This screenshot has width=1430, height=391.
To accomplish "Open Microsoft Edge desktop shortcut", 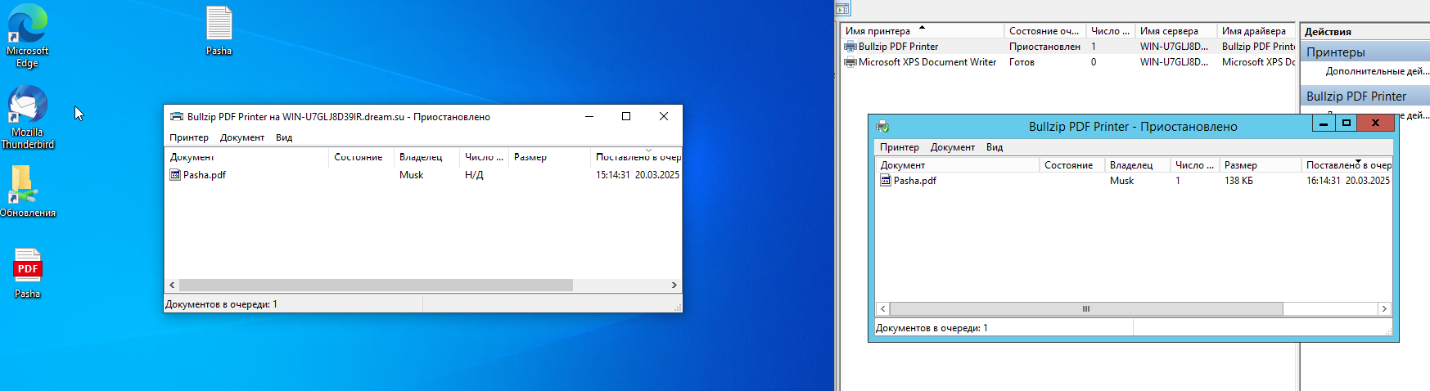I will pyautogui.click(x=27, y=35).
